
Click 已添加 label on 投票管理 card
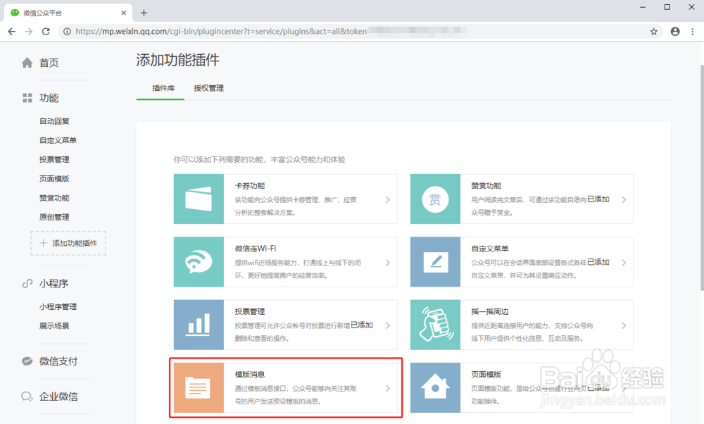[362, 325]
